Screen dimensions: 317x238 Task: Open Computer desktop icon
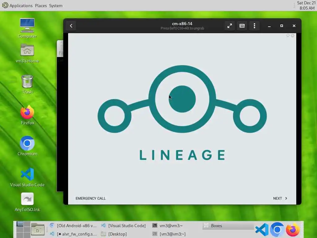click(27, 28)
